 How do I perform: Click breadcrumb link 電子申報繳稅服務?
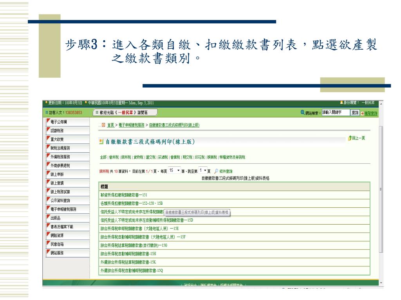(132, 125)
